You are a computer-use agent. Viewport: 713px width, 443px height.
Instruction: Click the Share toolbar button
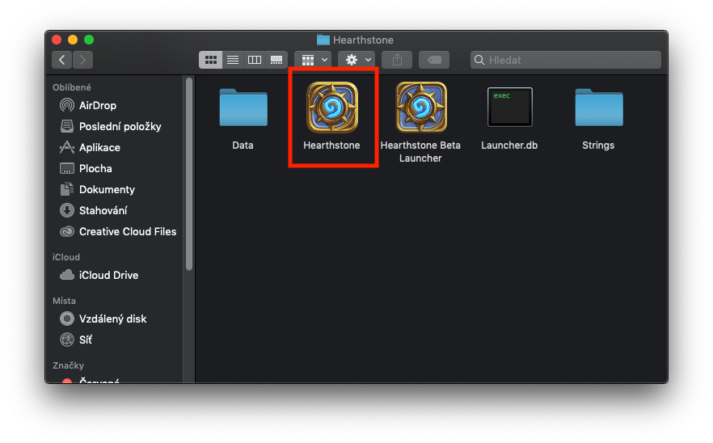tap(397, 60)
